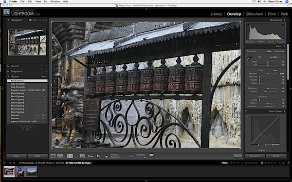This screenshot has height=182, width=292.
Task: Hide the filmstrip with bottom arrow
Action: point(146,181)
